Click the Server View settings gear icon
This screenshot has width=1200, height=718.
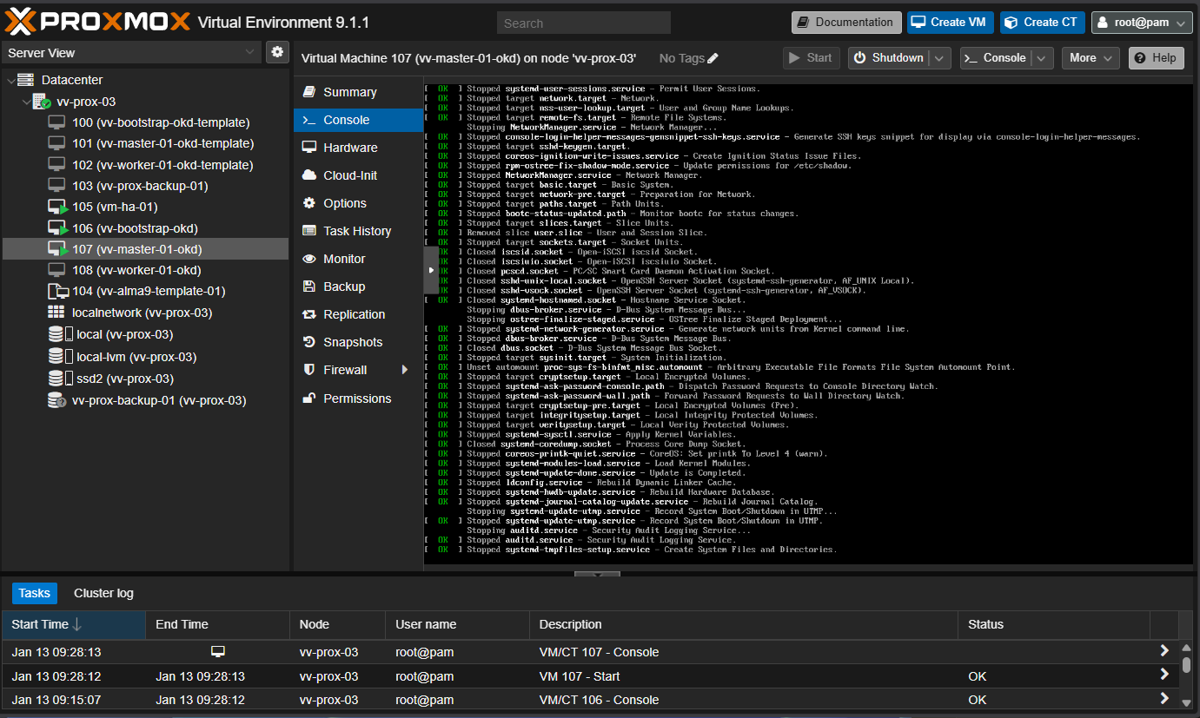click(x=277, y=52)
